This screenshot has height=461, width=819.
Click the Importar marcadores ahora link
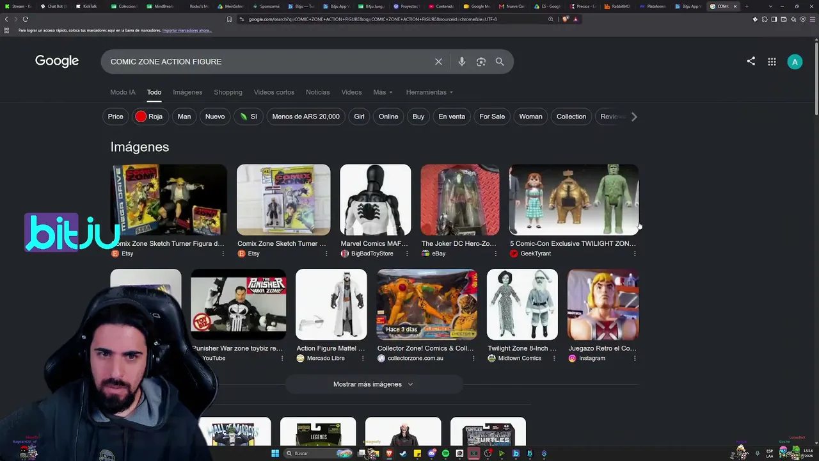187,31
